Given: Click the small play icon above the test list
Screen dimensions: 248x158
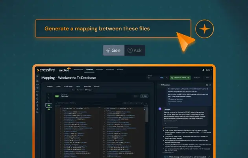Looking at the screenshot, I should (x=49, y=98).
